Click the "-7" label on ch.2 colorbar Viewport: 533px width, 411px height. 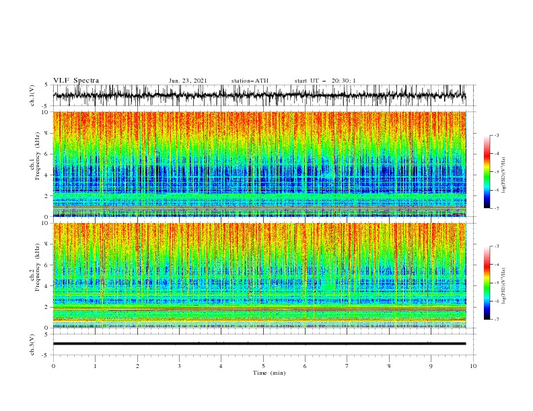tap(497, 319)
